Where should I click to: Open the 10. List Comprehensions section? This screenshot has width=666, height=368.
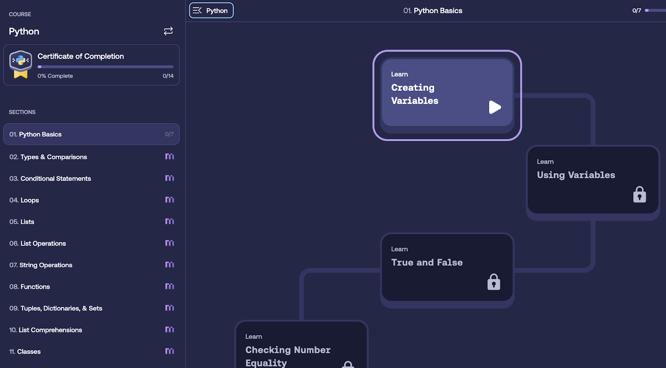coord(92,330)
